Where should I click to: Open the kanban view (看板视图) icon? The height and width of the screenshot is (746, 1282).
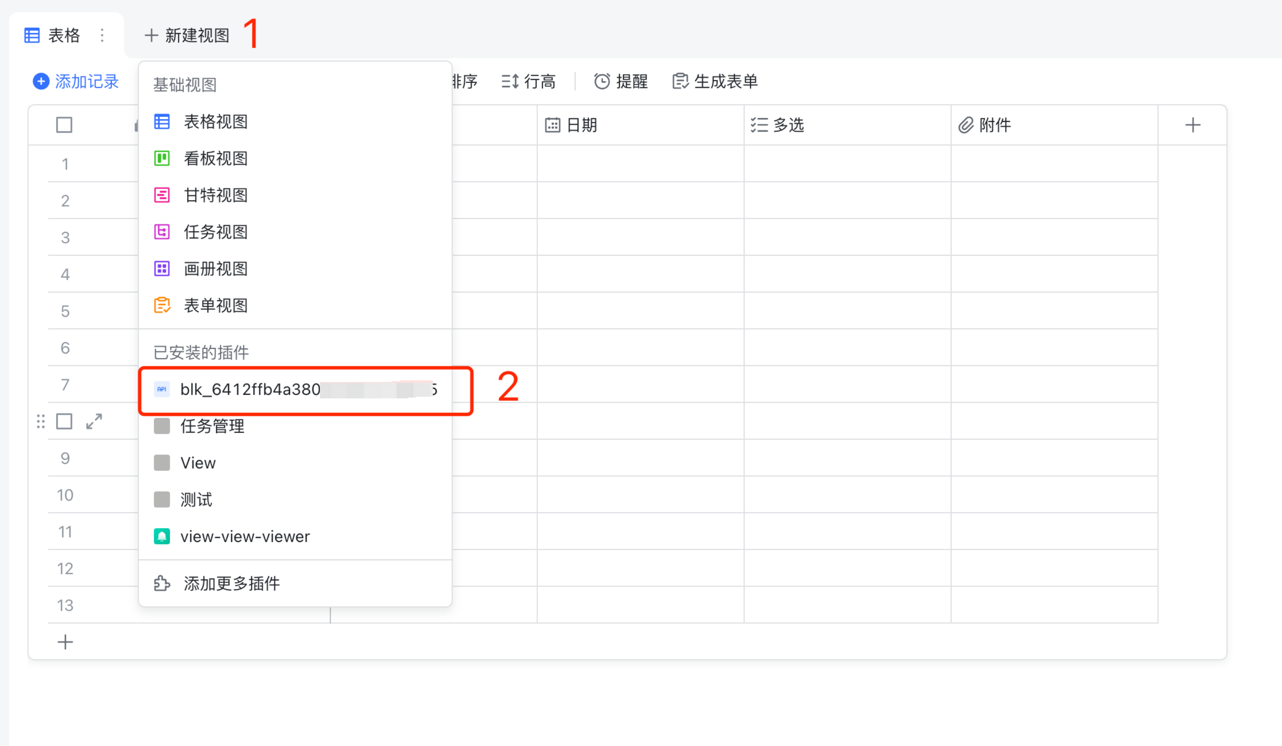[162, 159]
